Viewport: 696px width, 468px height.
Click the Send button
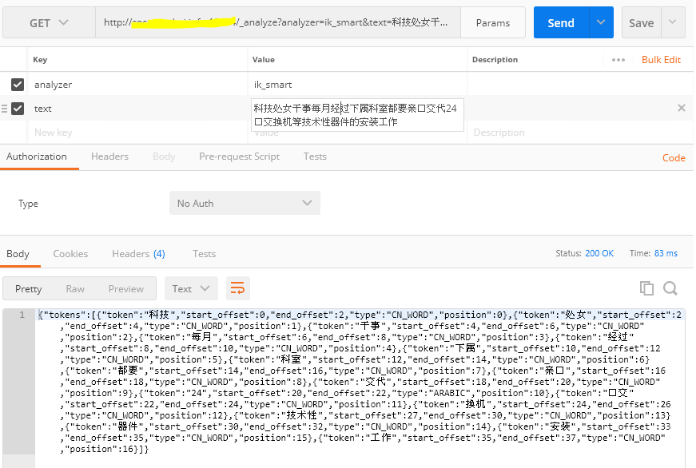click(561, 22)
